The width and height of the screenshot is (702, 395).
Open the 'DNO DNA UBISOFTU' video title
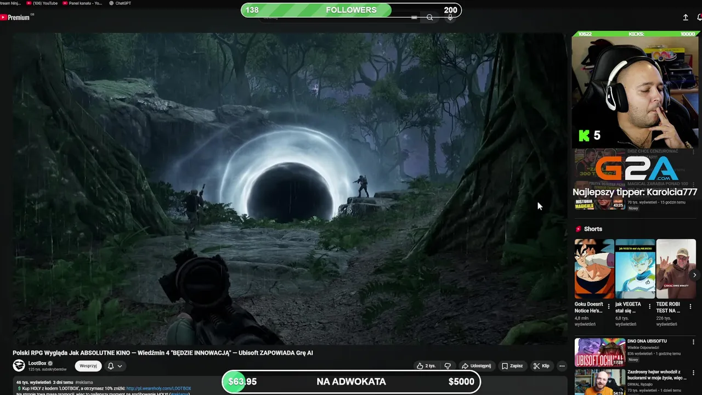647,341
